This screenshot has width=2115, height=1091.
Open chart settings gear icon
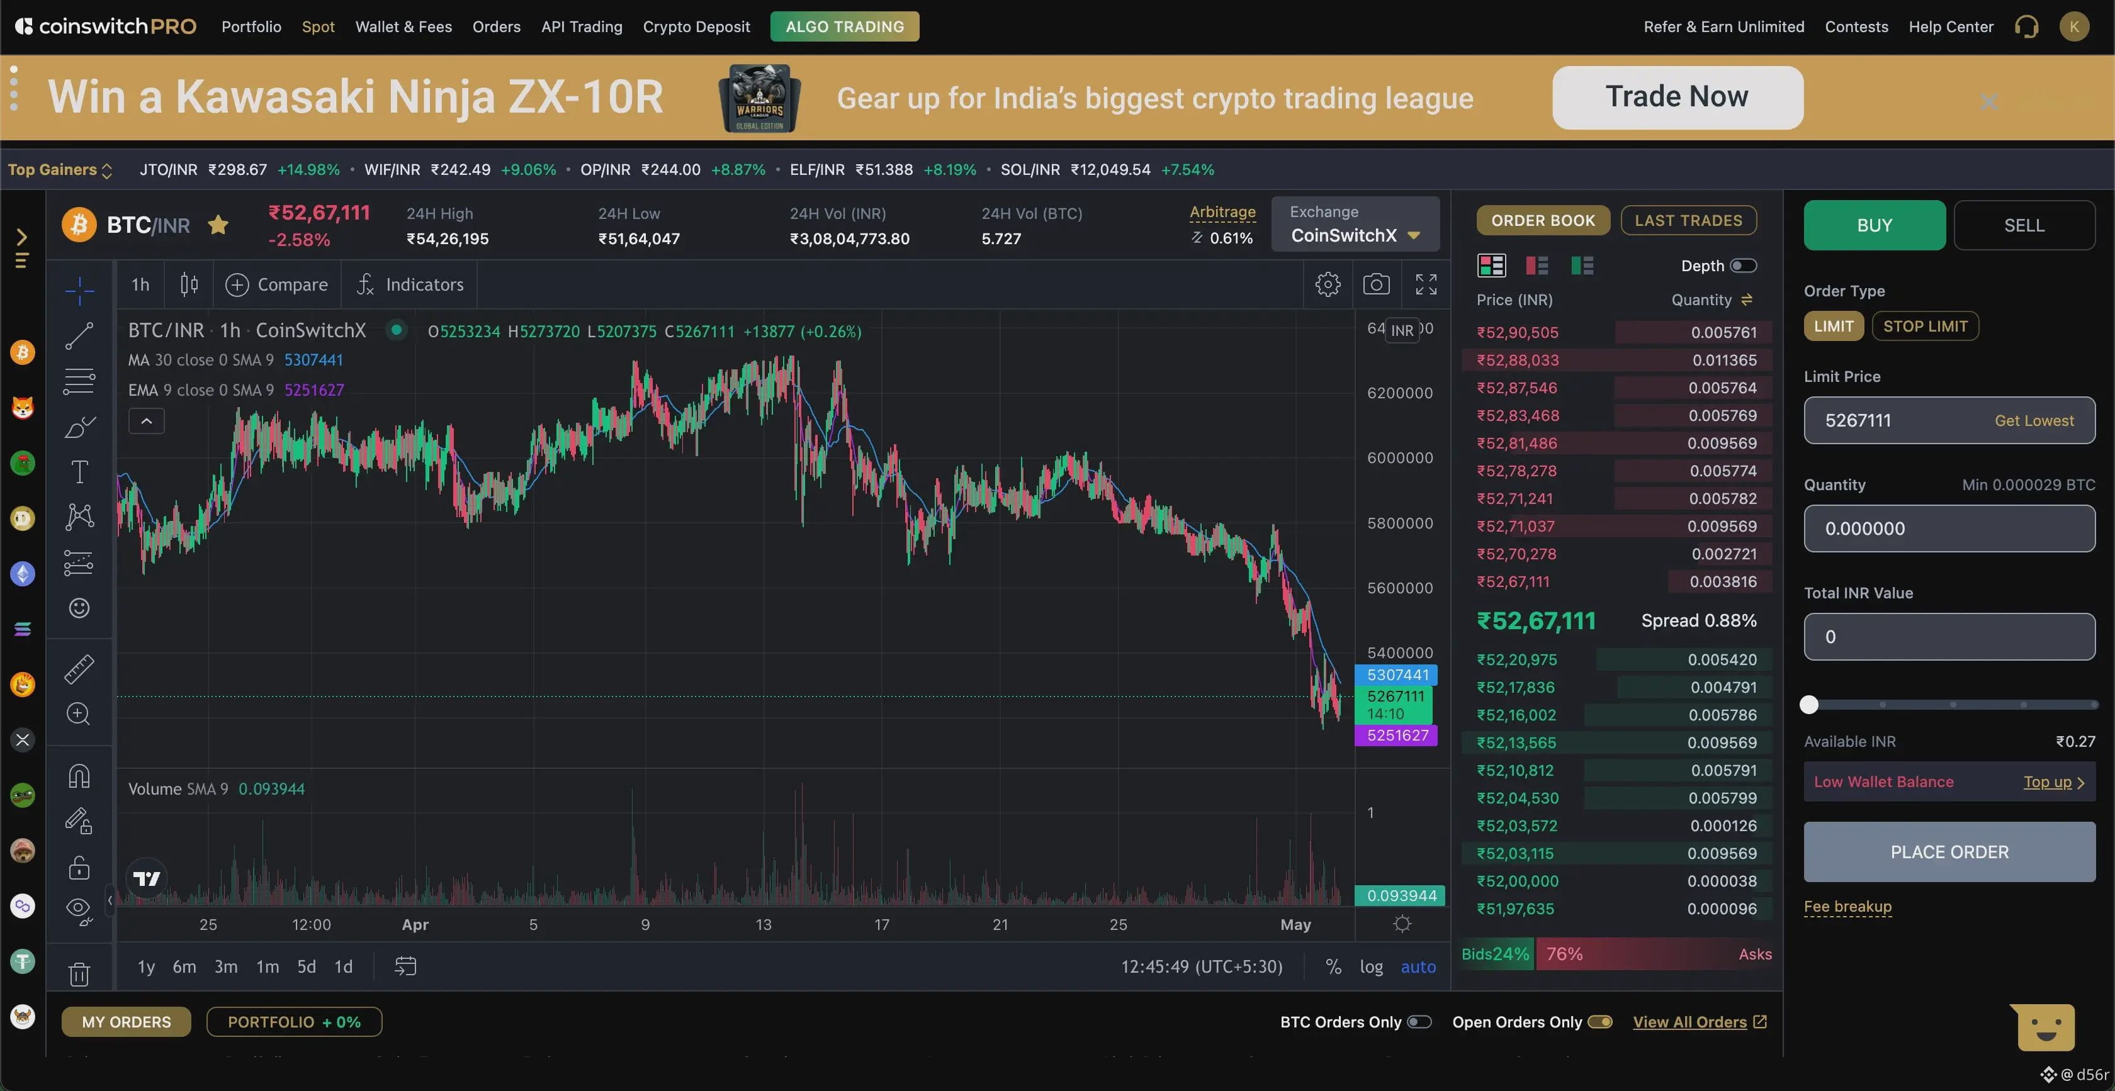click(1328, 284)
